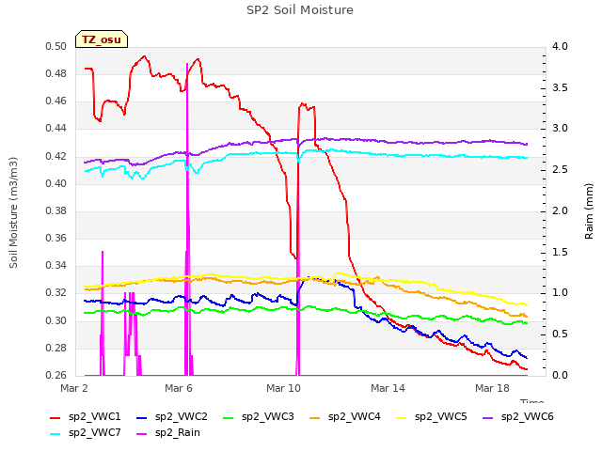This screenshot has width=602, height=451.
Task: Click the blue sp2_VWC2 legend swatch
Action: (x=142, y=418)
